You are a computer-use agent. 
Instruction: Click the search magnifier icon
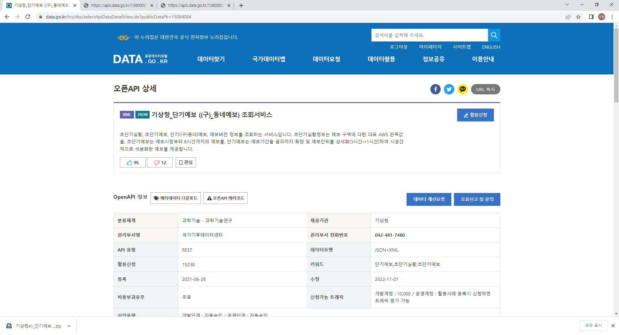(x=494, y=35)
